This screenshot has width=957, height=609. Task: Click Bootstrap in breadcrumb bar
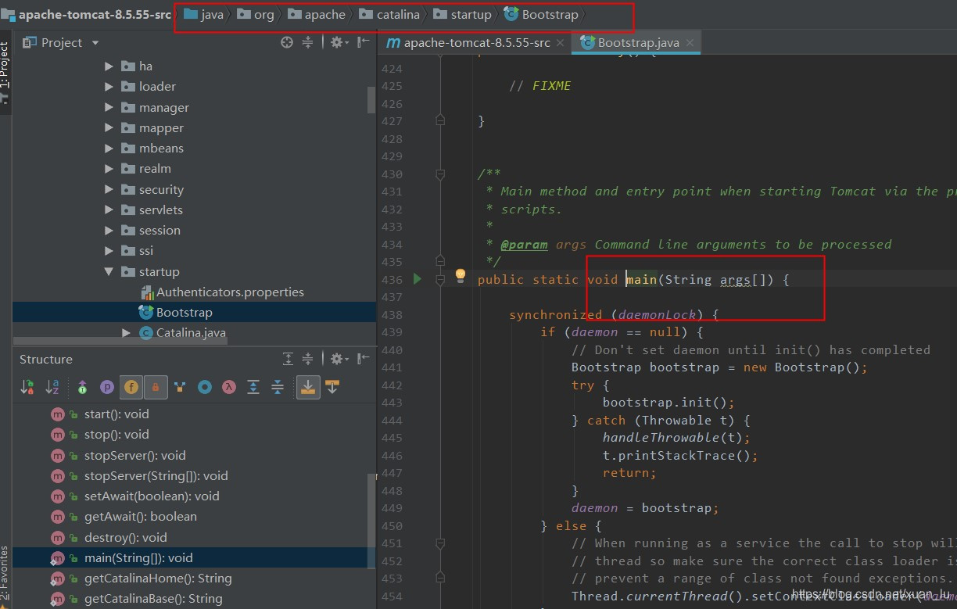click(x=542, y=14)
